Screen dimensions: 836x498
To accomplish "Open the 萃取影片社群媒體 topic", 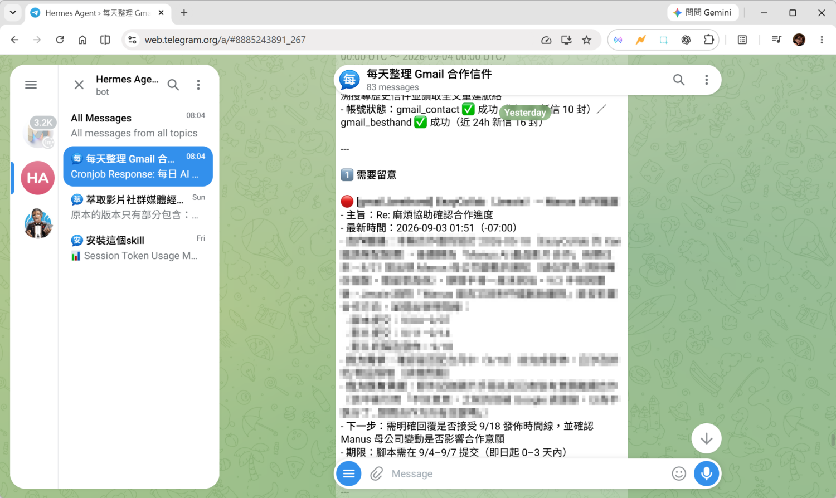I will [x=138, y=207].
